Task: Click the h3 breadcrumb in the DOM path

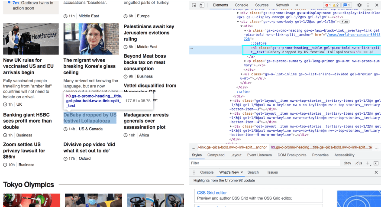Action: pos(322,147)
